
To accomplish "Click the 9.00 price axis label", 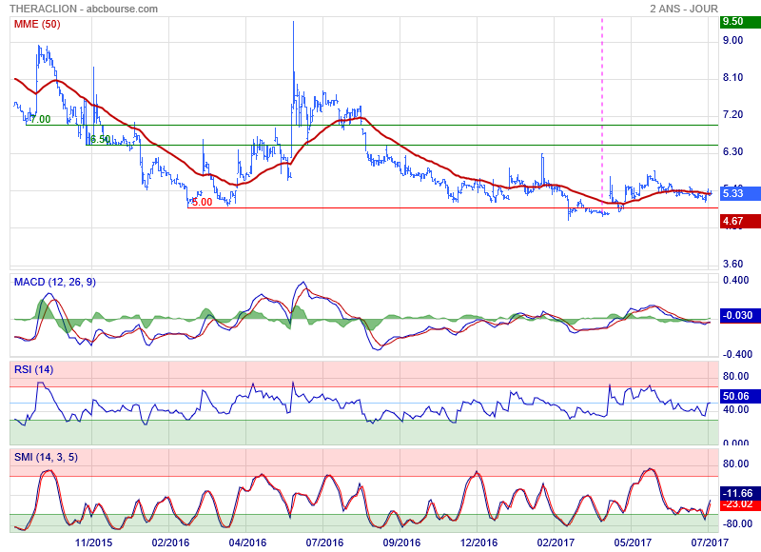I will coord(732,40).
